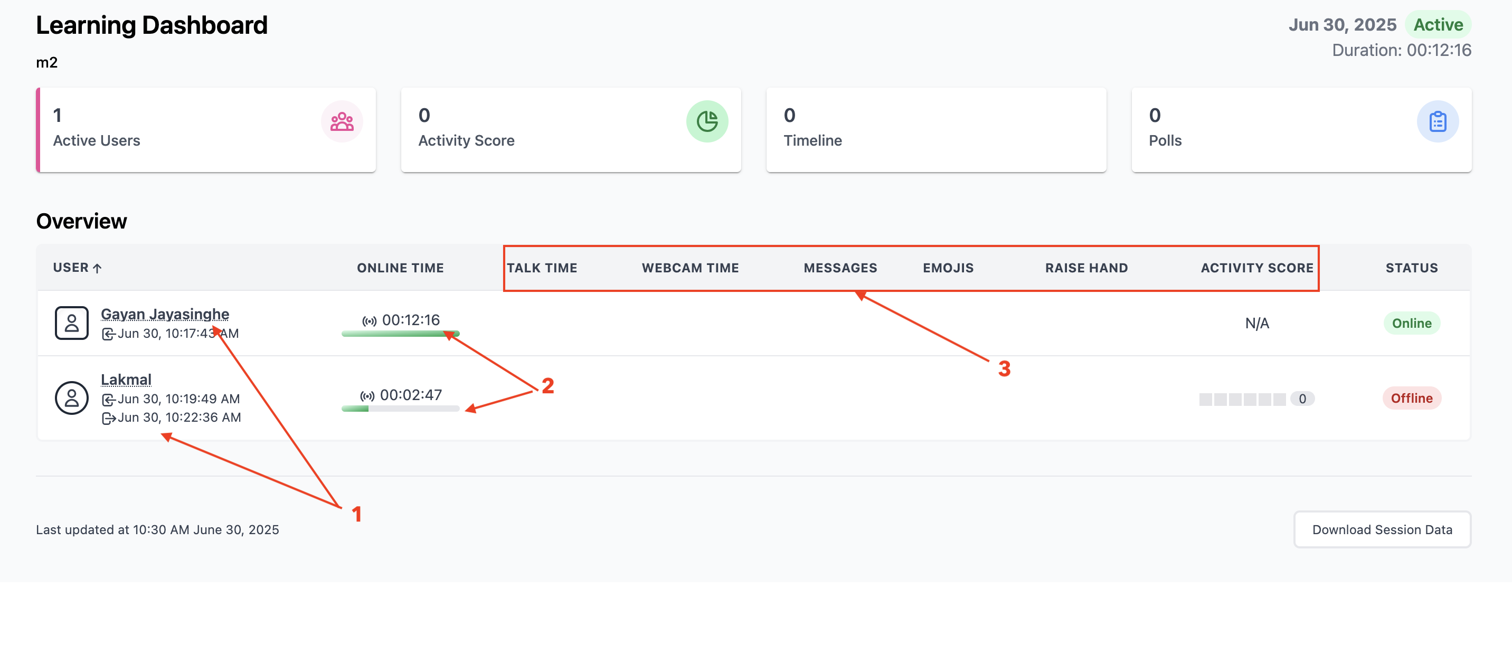Switch to the Timeline card
Viewport: 1512px width, 664px height.
[935, 130]
